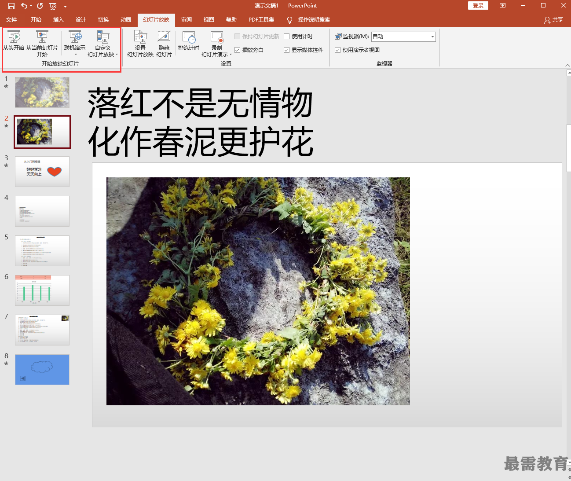Image resolution: width=571 pixels, height=481 pixels.
Task: Click the animation star under slide 1 number
Action: [6, 86]
